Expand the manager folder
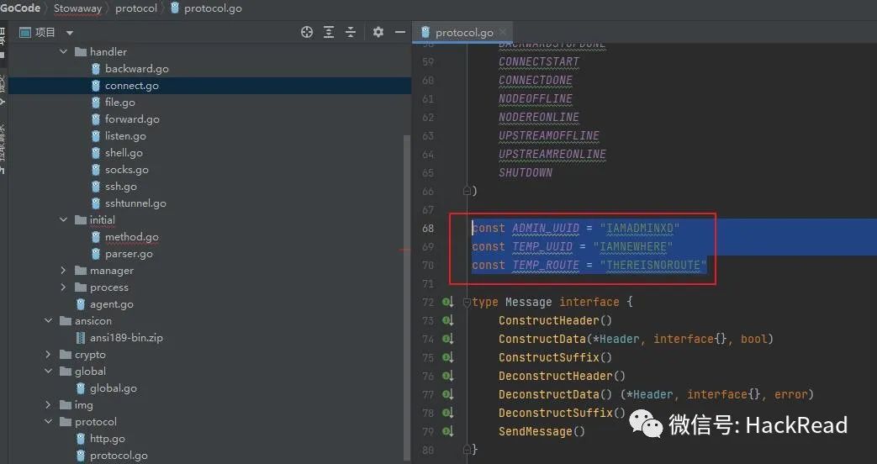Image resolution: width=877 pixels, height=464 pixels. tap(64, 271)
